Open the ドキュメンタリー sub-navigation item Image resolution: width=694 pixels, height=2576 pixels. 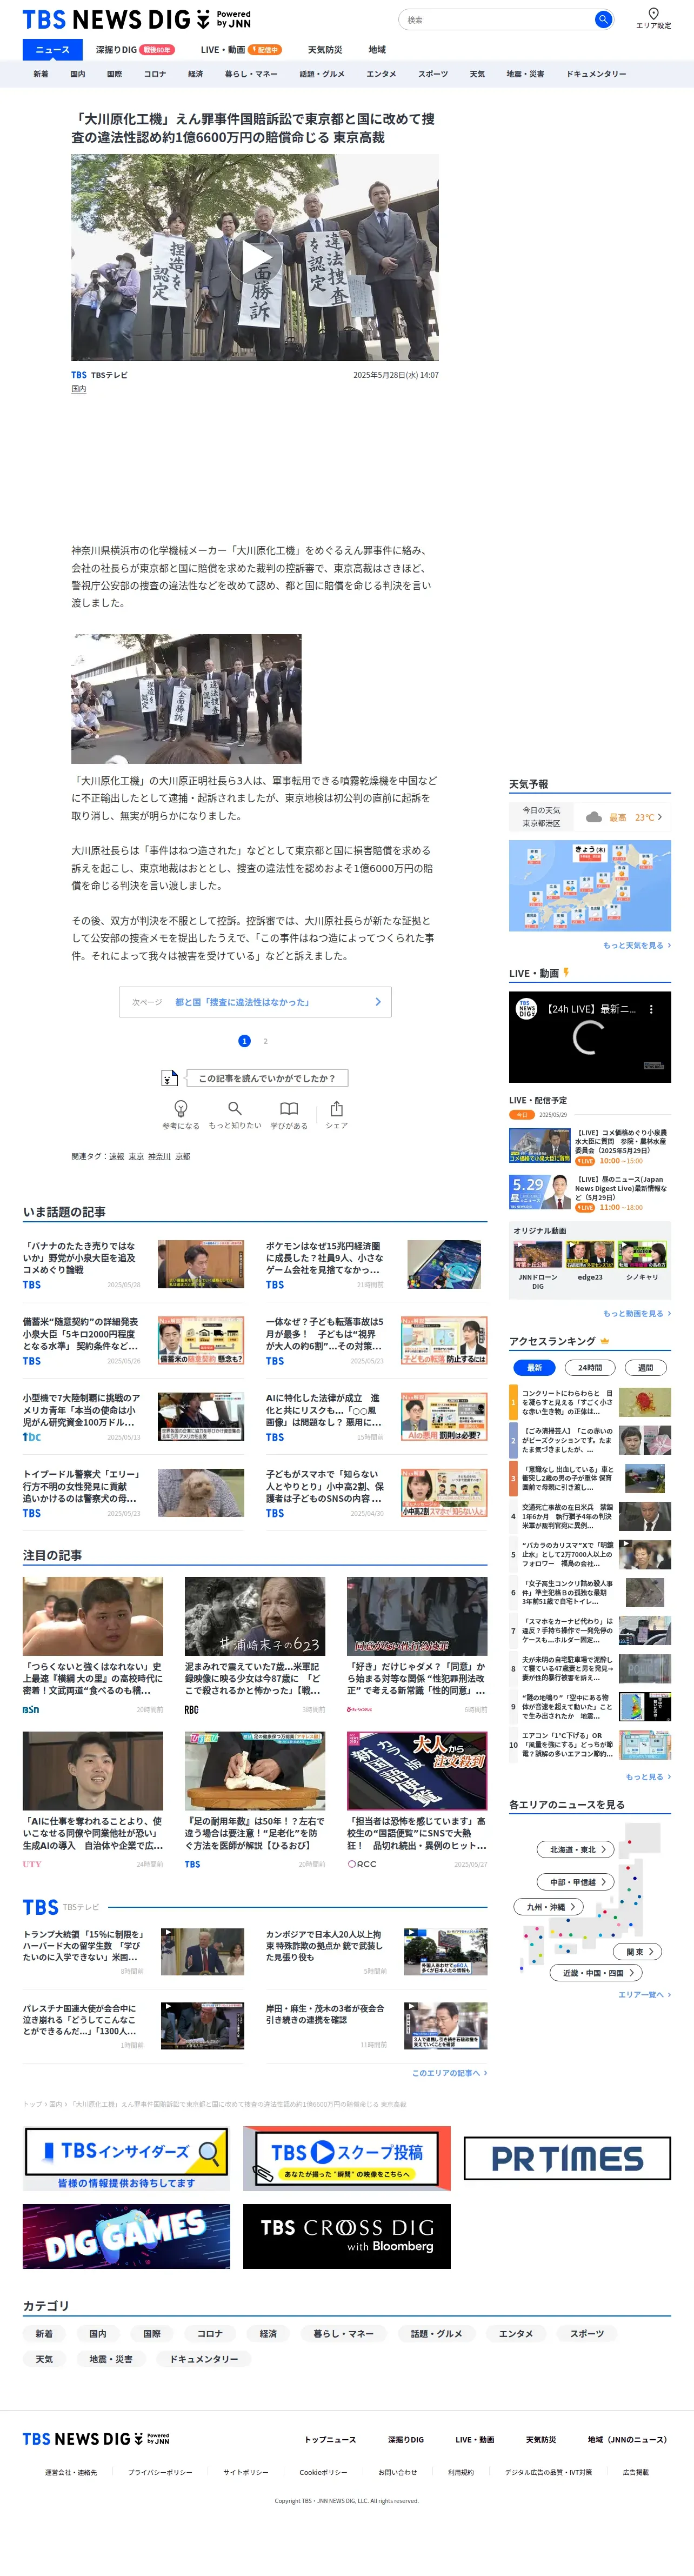point(596,74)
